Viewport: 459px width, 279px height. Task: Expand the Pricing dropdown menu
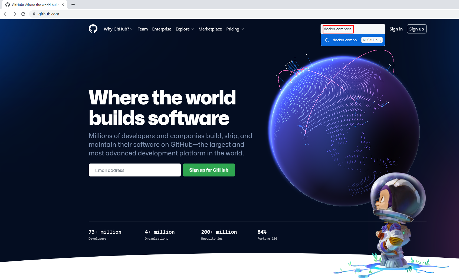click(235, 29)
